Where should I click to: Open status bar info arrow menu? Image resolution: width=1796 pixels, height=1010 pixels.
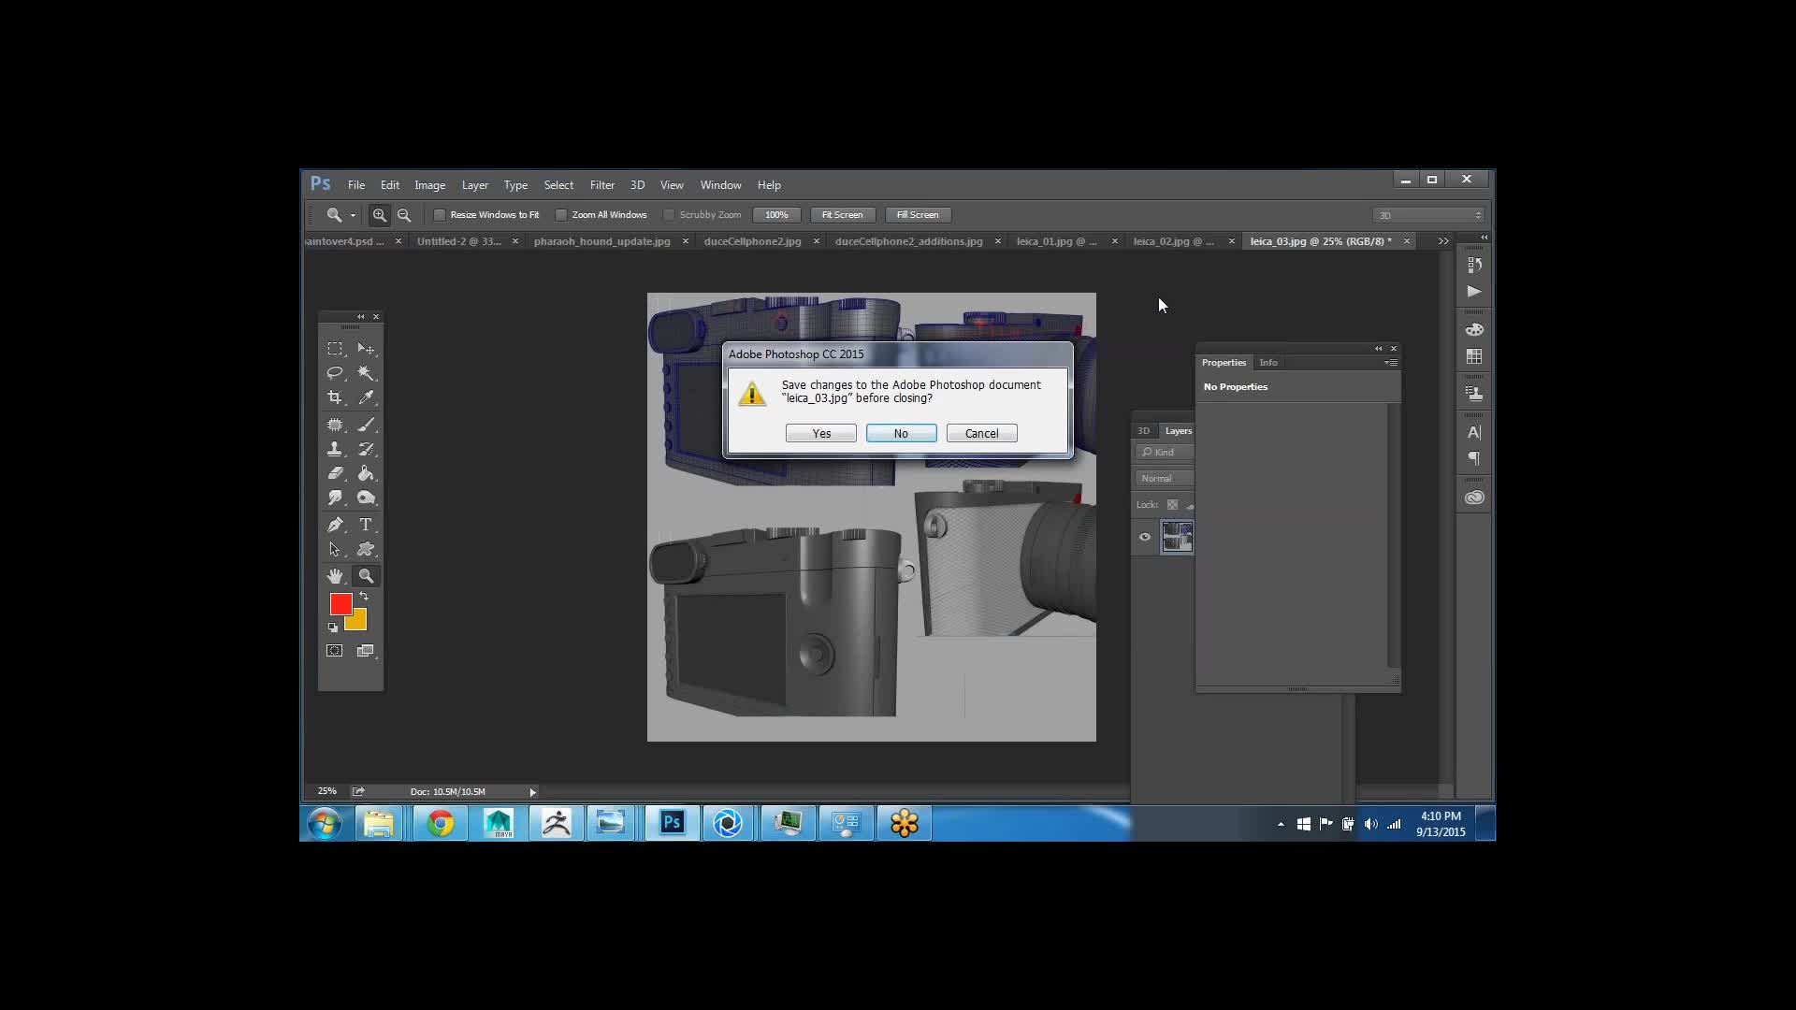coord(532,792)
